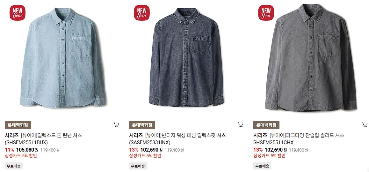This screenshot has width=369, height=172.
Task: Click New Year badge on light blue shirt
Action: tap(18, 13)
